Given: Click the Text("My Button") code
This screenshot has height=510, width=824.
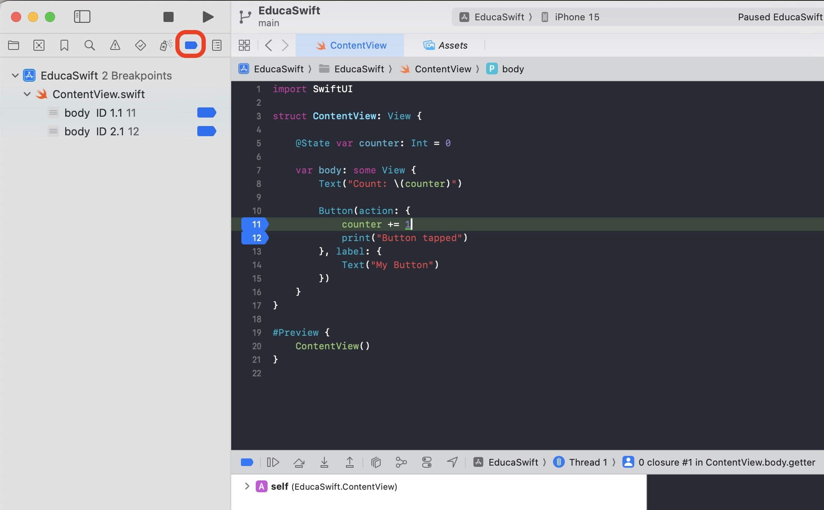Looking at the screenshot, I should coord(390,265).
